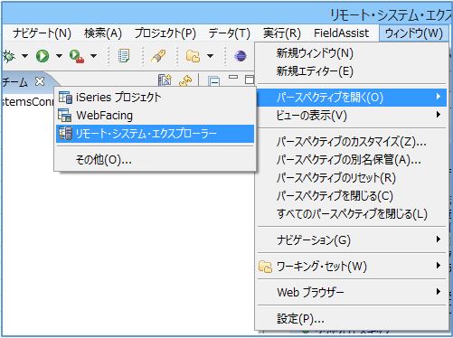The width and height of the screenshot is (453, 338).
Task: Open the Run dropdown arrow
Action: 59,56
